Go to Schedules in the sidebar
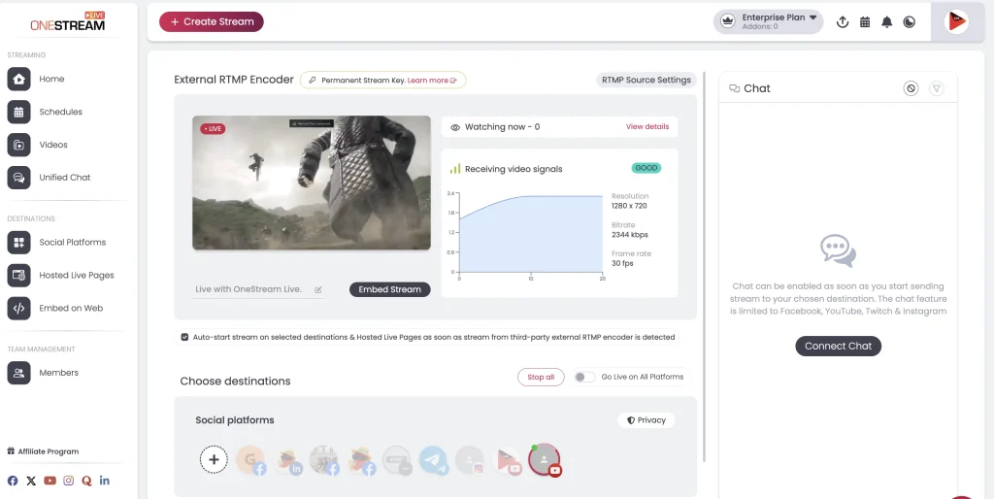This screenshot has width=994, height=499. [x=60, y=112]
